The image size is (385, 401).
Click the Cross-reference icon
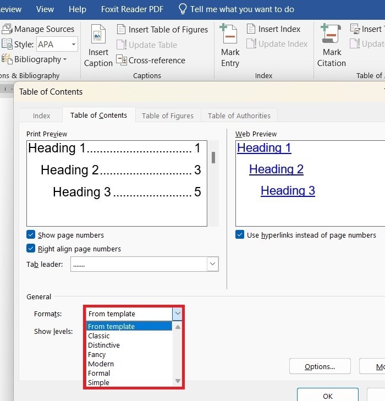coord(122,60)
